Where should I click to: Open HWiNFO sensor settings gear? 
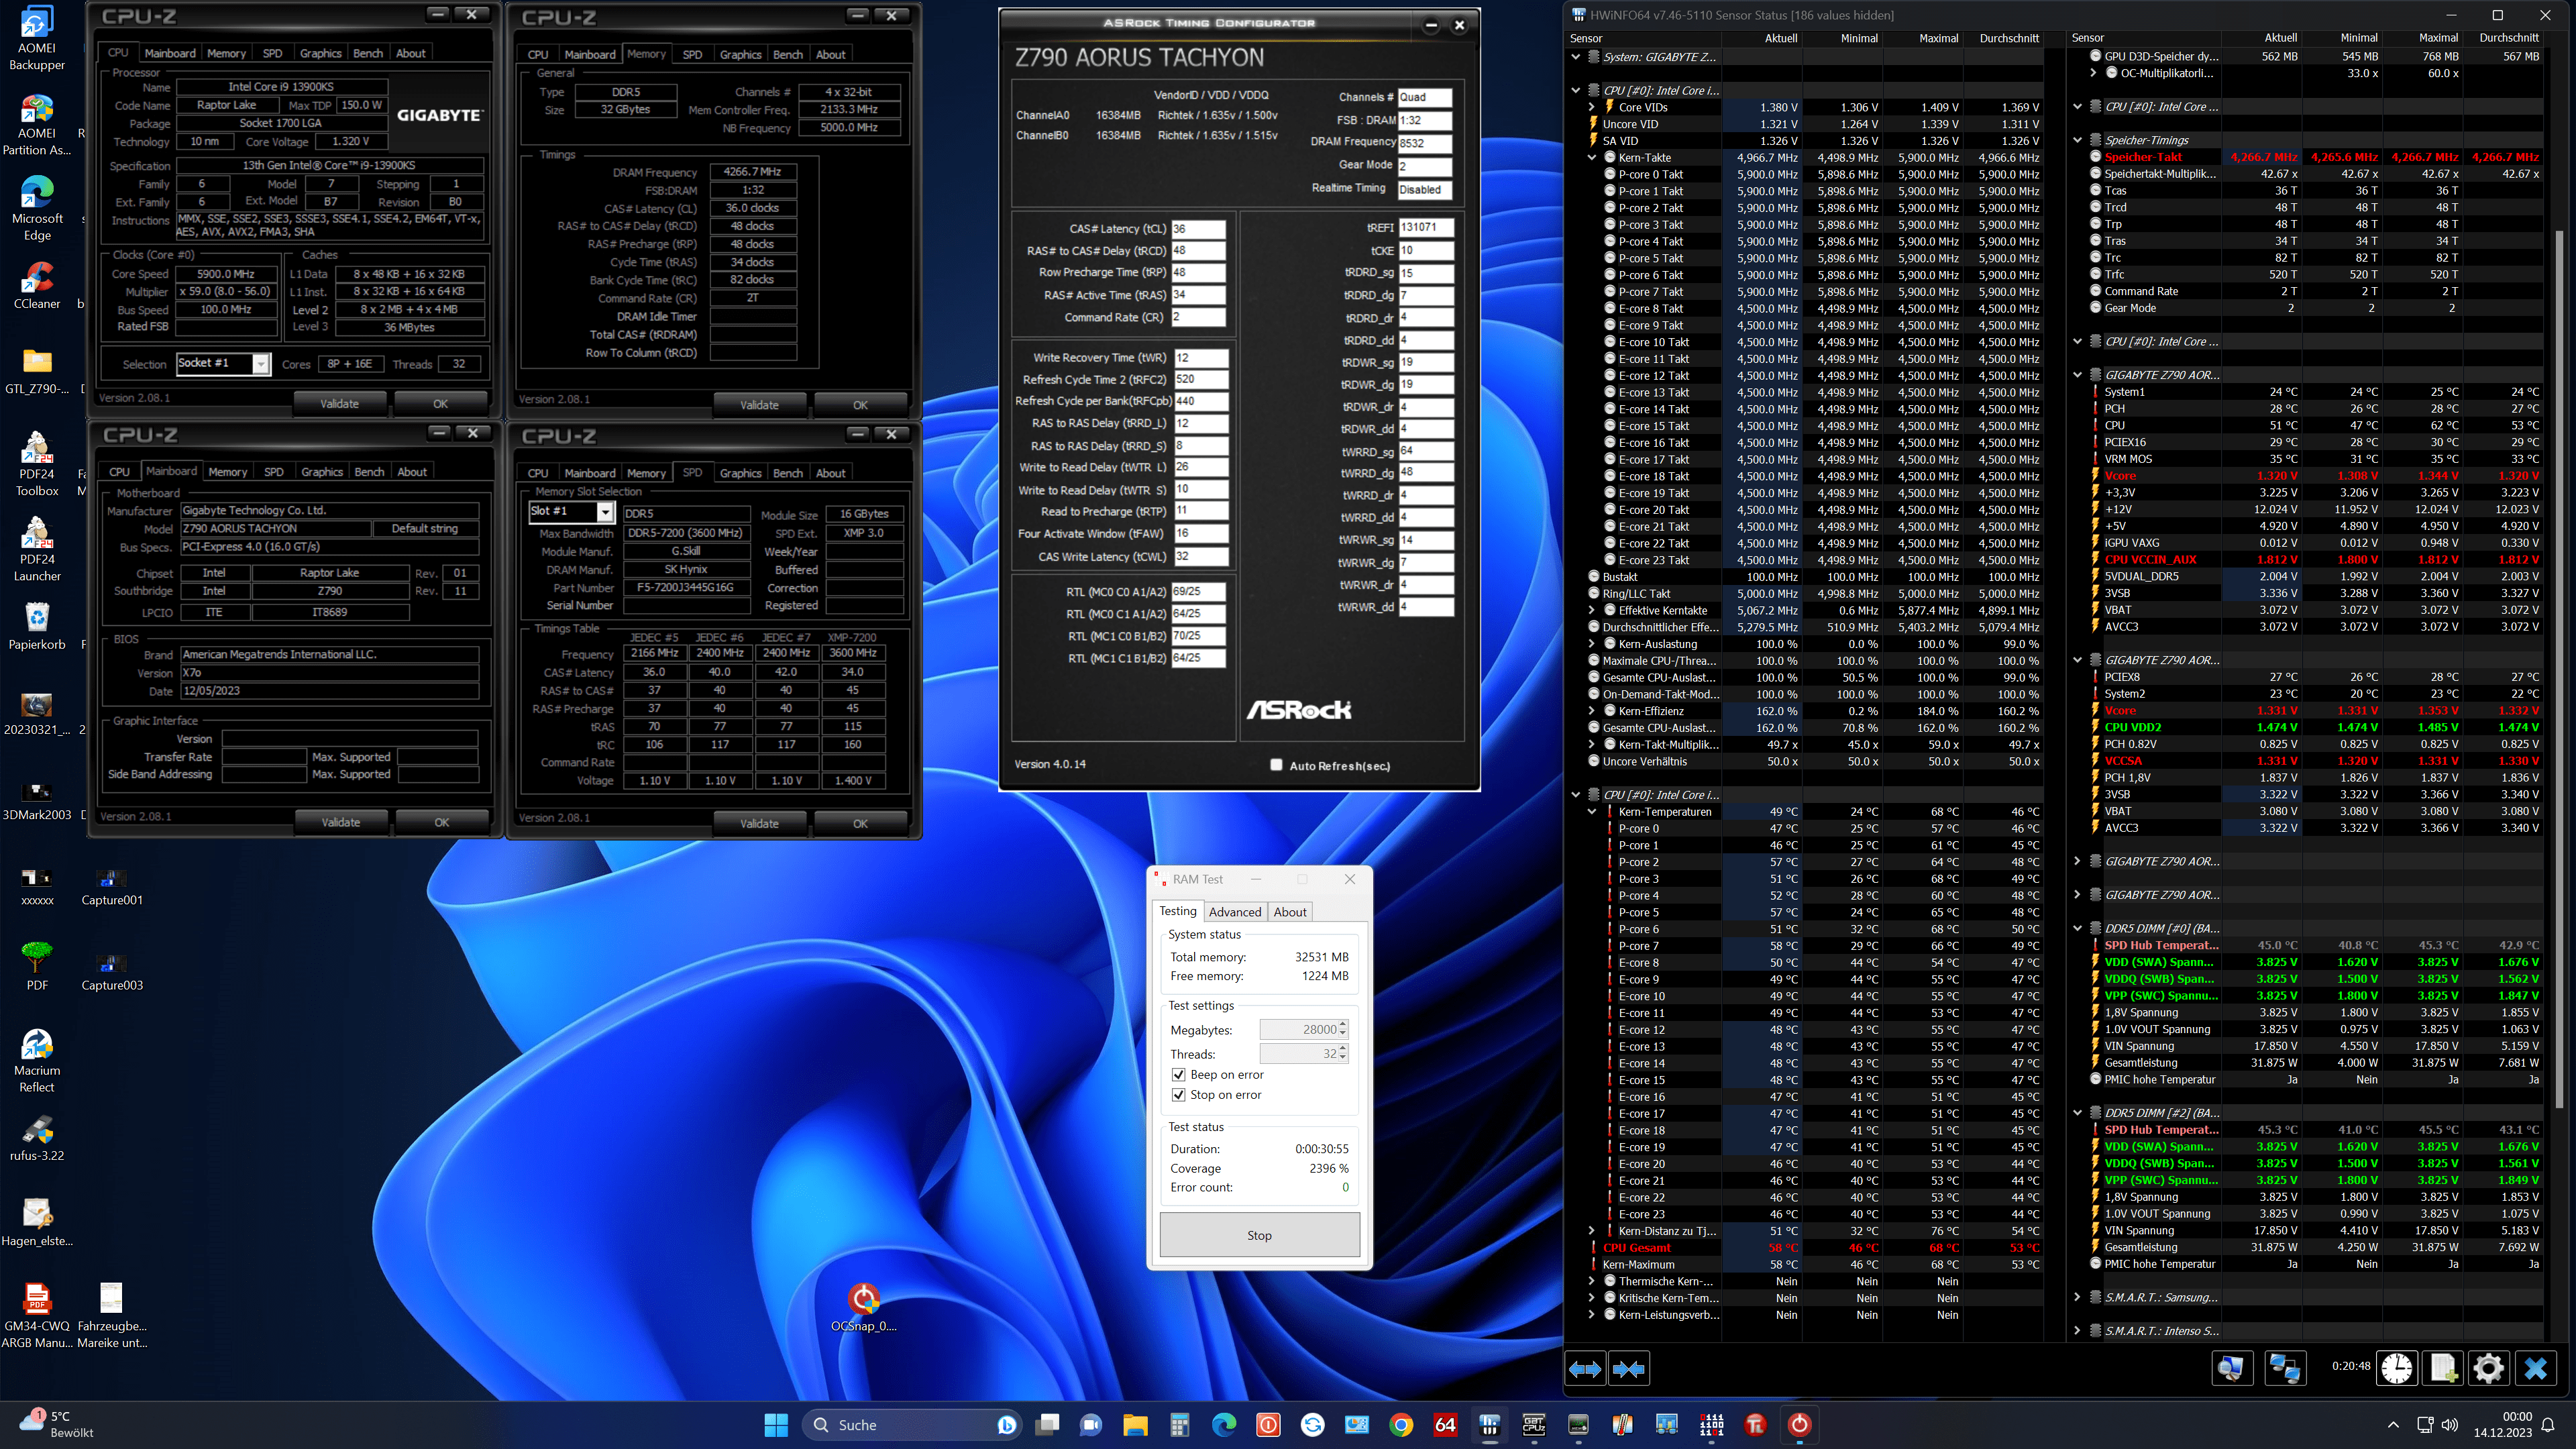(x=2488, y=1368)
